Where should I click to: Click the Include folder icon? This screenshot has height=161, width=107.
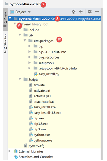point(26,30)
